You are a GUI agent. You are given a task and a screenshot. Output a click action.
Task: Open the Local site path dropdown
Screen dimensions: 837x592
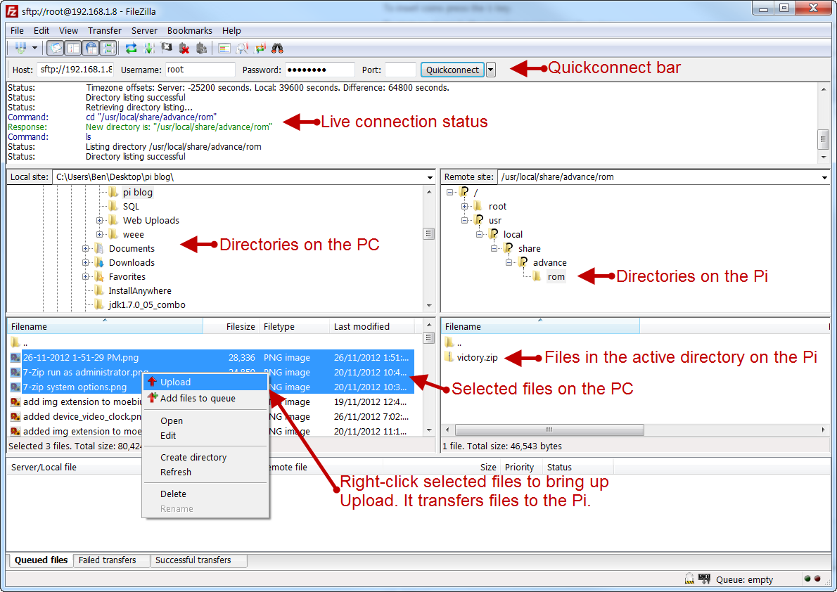pyautogui.click(x=430, y=177)
